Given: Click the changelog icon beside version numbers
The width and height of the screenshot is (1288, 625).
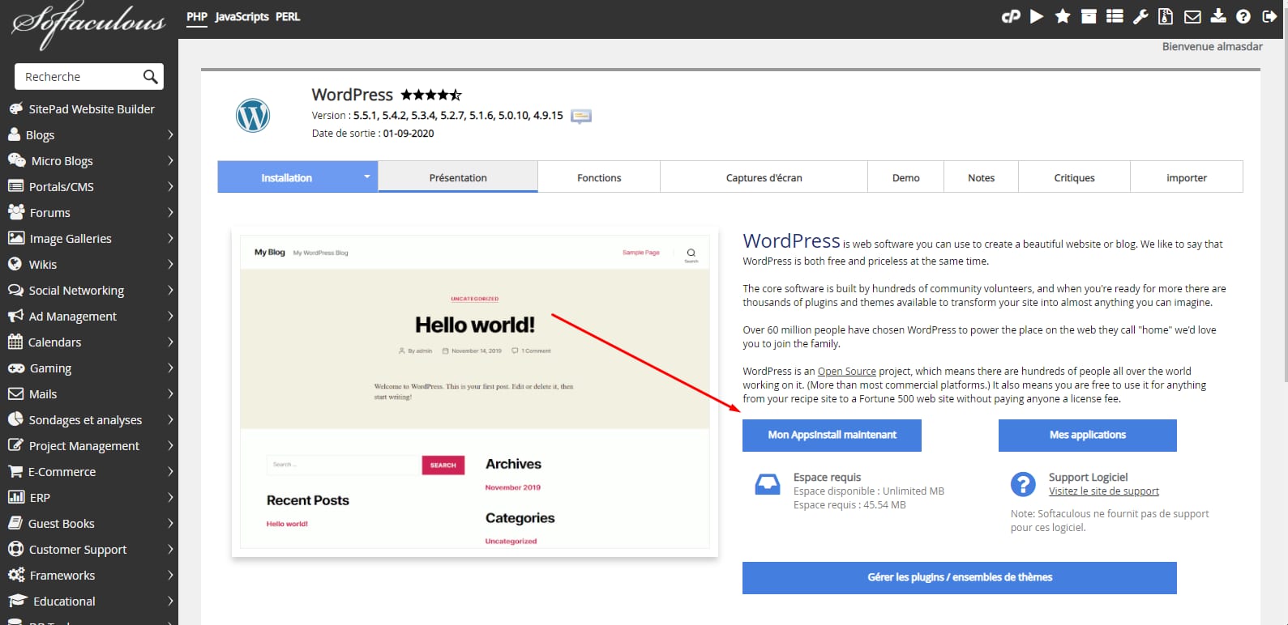Looking at the screenshot, I should click(581, 116).
